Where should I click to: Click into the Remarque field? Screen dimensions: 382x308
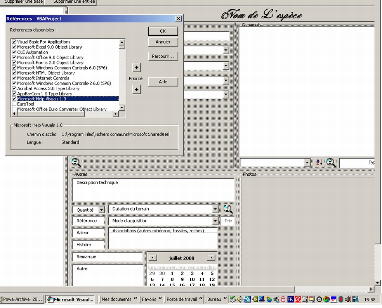pyautogui.click(x=108, y=257)
